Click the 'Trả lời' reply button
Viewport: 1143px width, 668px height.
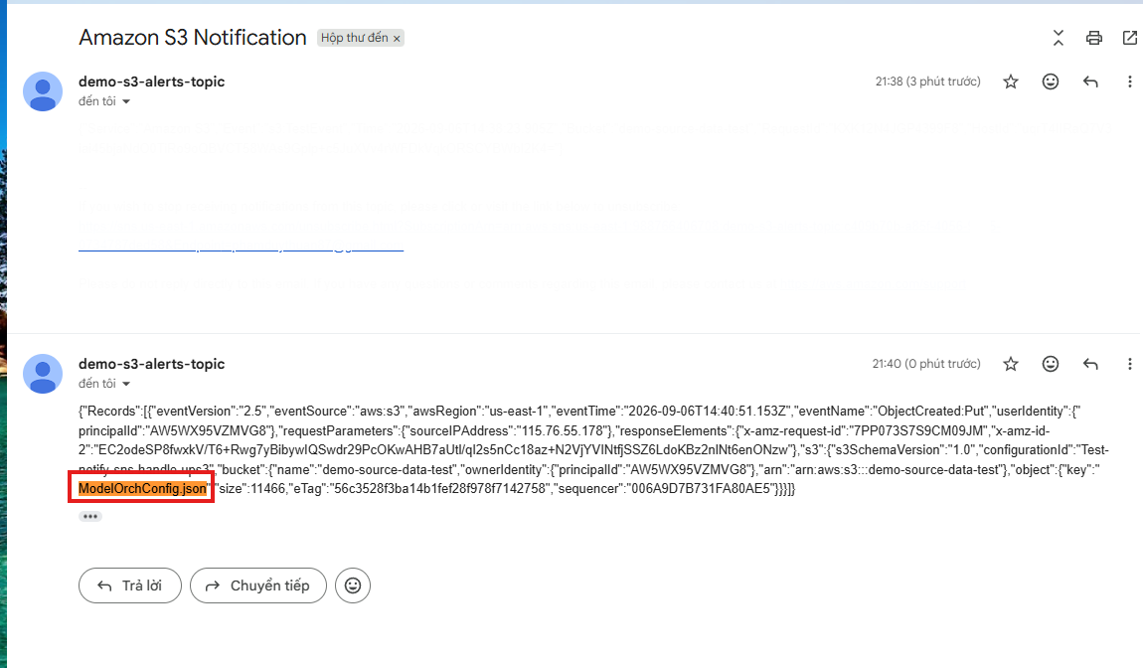[x=130, y=585]
